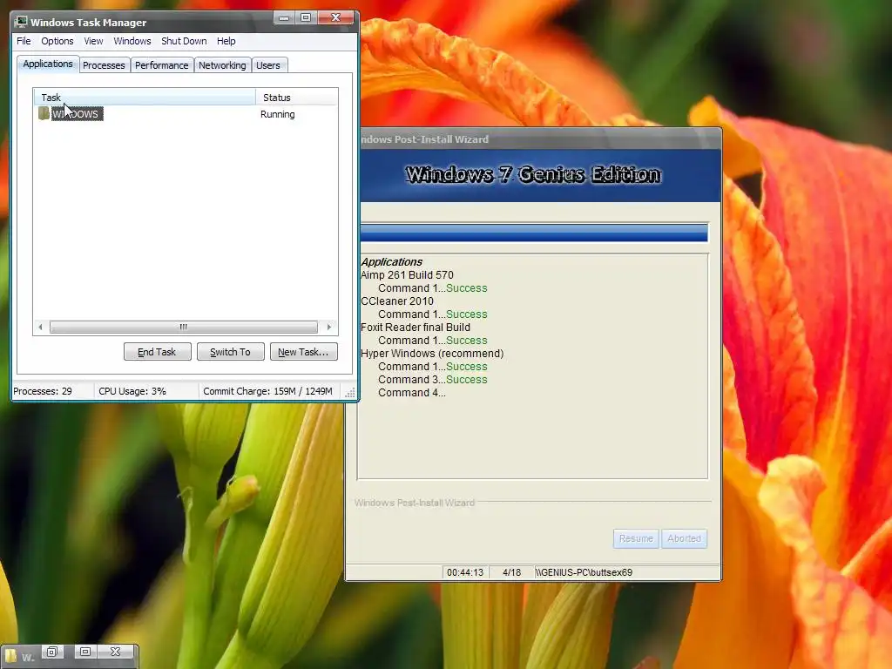
Task: Open the Help menu in Task Manager
Action: pyautogui.click(x=226, y=41)
